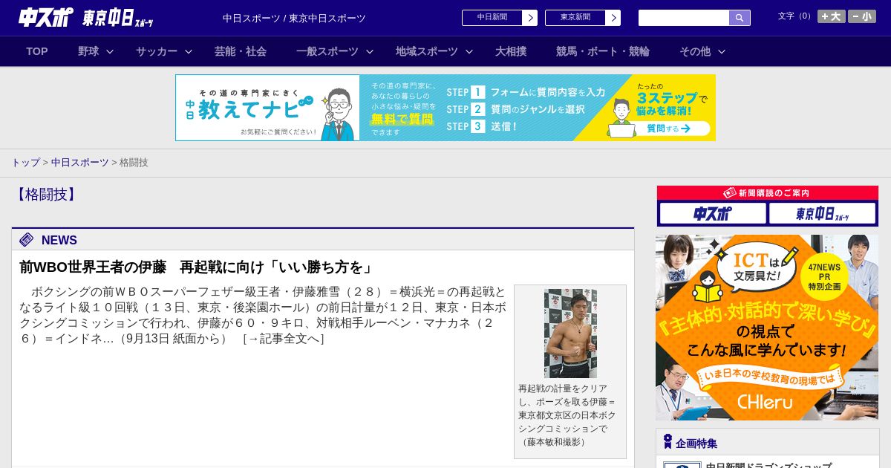Click the 企画特集 heading
This screenshot has width=891, height=468.
(x=696, y=443)
